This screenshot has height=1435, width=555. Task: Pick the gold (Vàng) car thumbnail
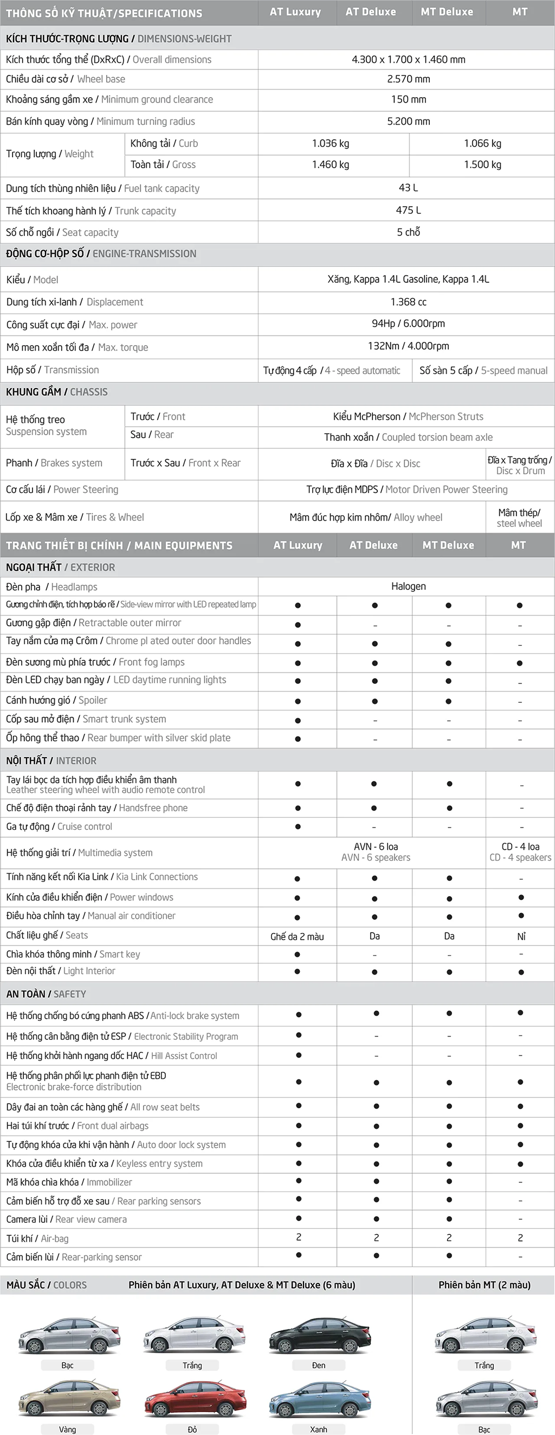(69, 1400)
